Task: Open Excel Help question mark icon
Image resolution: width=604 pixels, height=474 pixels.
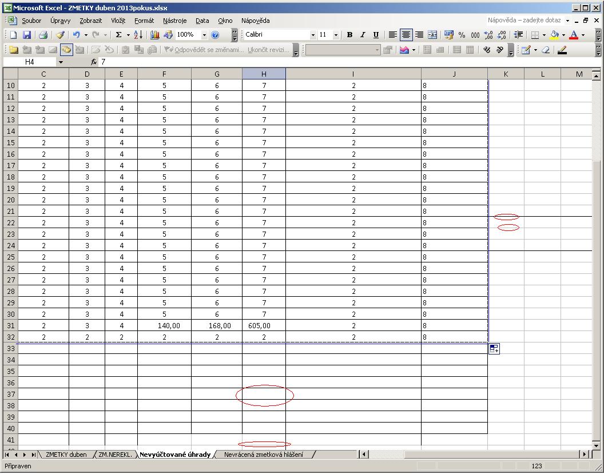Action: coord(215,35)
